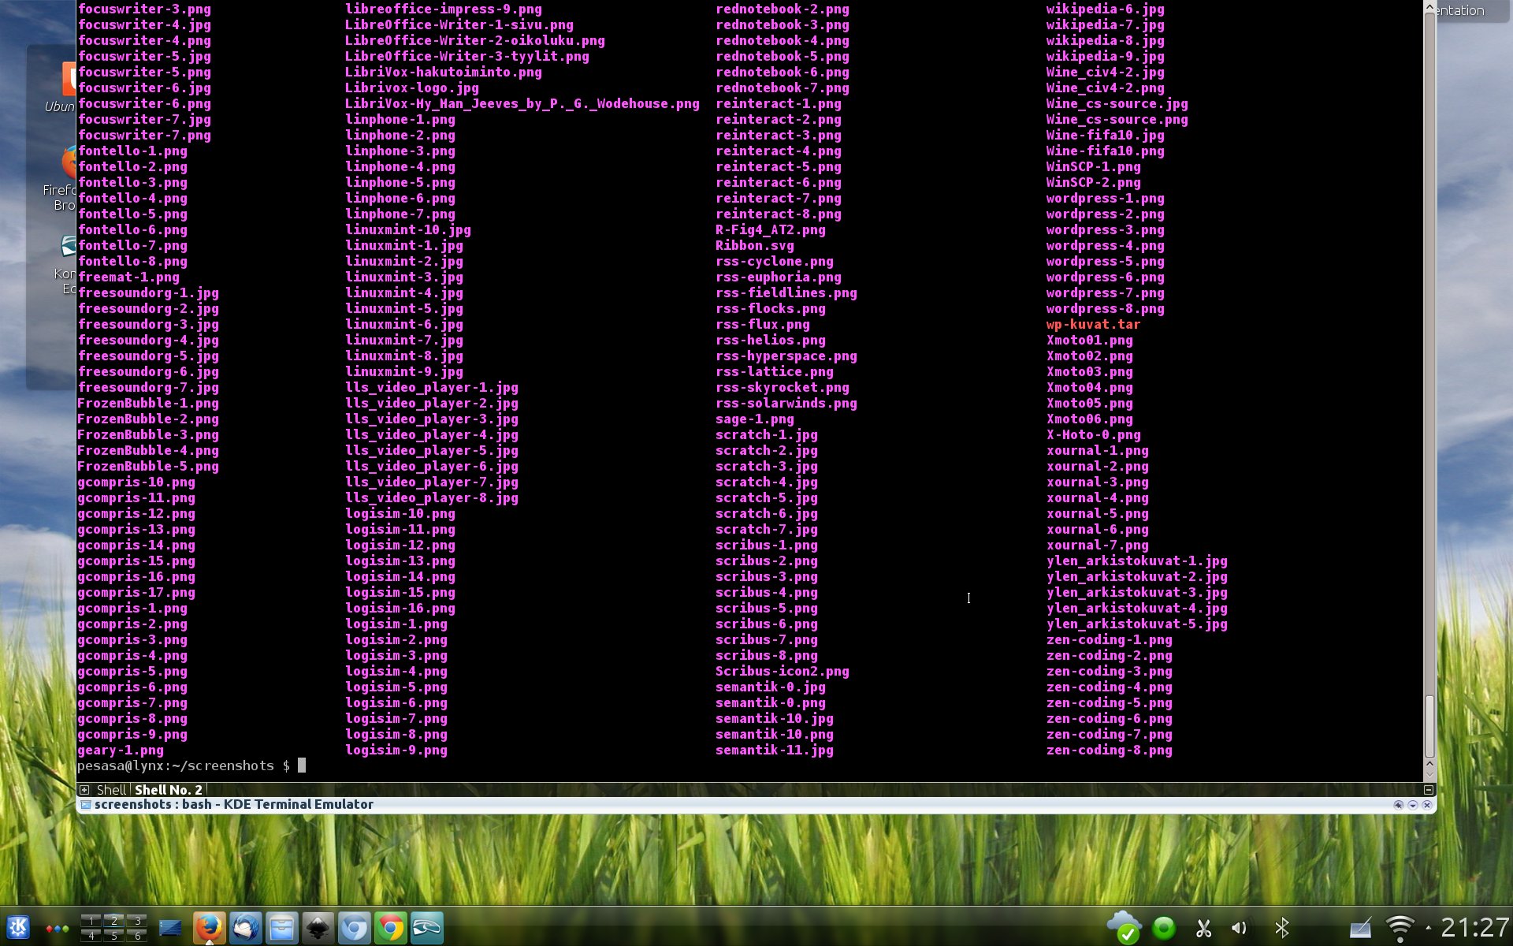Switch to the Shell tab
1513x946 pixels.
coord(111,789)
